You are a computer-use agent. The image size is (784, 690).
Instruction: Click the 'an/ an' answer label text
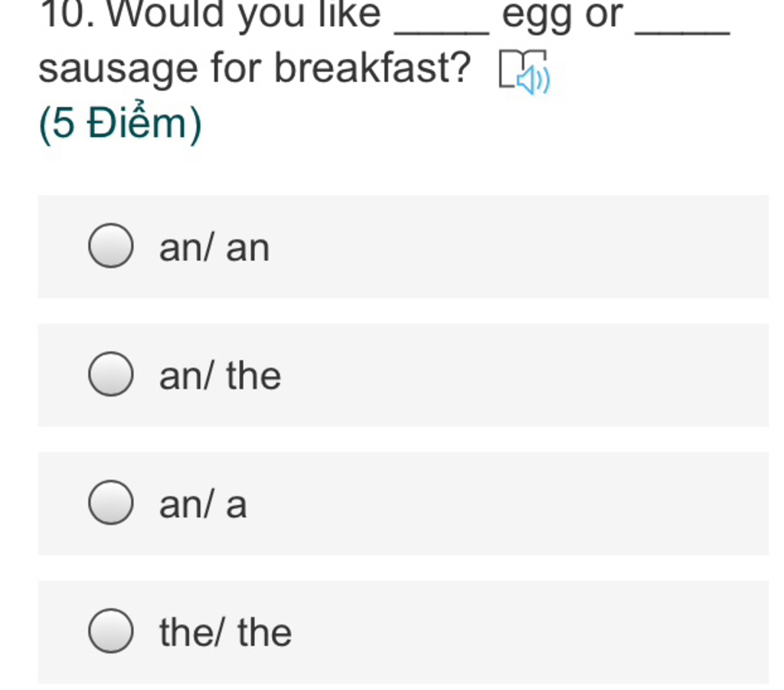click(214, 247)
